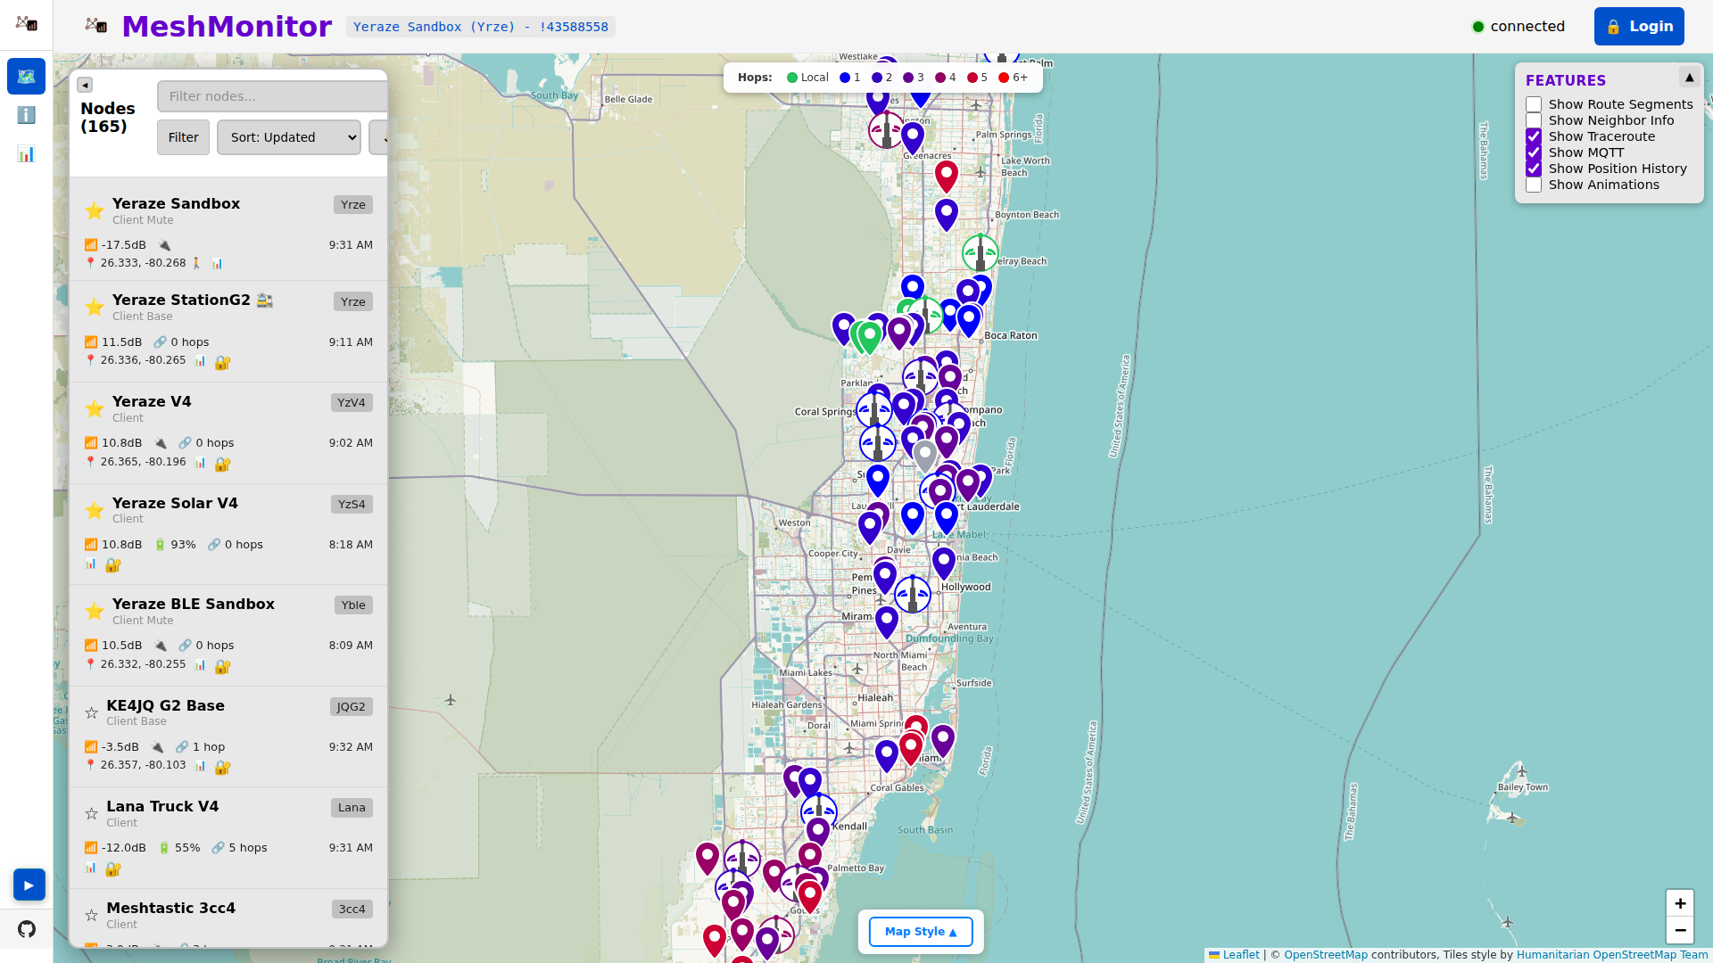
Task: Enable Show Route Segments checkbox
Action: pyautogui.click(x=1534, y=104)
